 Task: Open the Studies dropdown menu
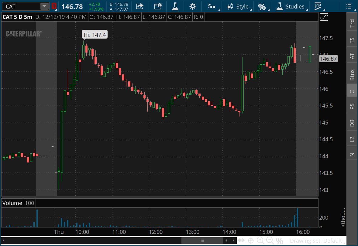point(291,6)
